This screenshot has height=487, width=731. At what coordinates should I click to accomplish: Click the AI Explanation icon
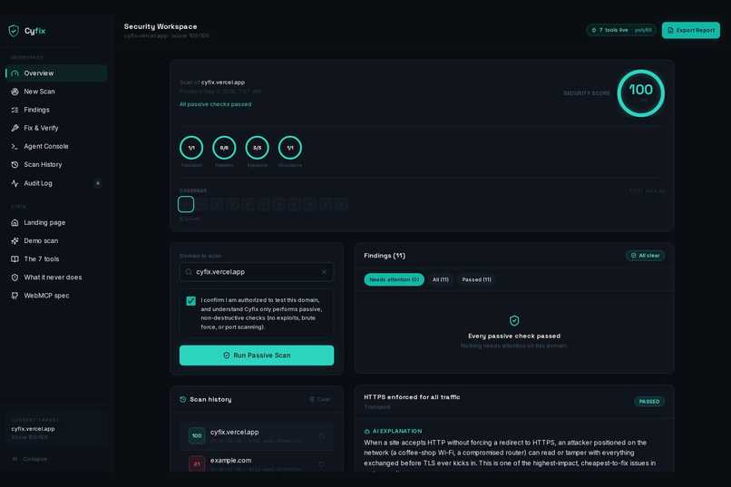point(367,431)
